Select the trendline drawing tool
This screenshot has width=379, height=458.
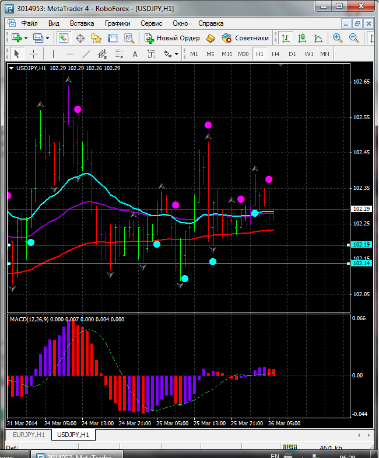(x=86, y=54)
